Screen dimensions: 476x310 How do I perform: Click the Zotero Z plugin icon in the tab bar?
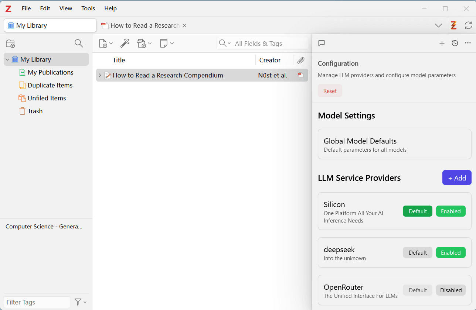coord(453,25)
